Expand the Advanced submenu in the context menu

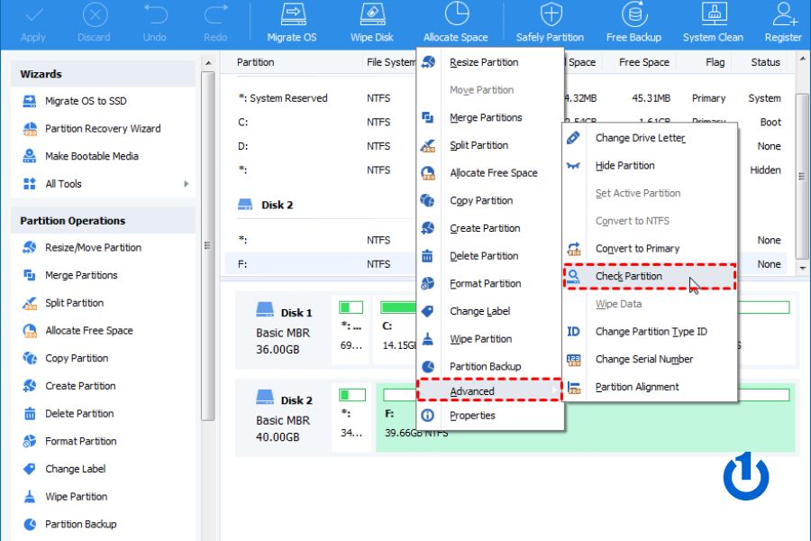pos(489,391)
